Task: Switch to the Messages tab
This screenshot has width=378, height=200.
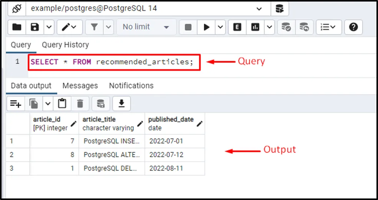Action: pos(80,86)
